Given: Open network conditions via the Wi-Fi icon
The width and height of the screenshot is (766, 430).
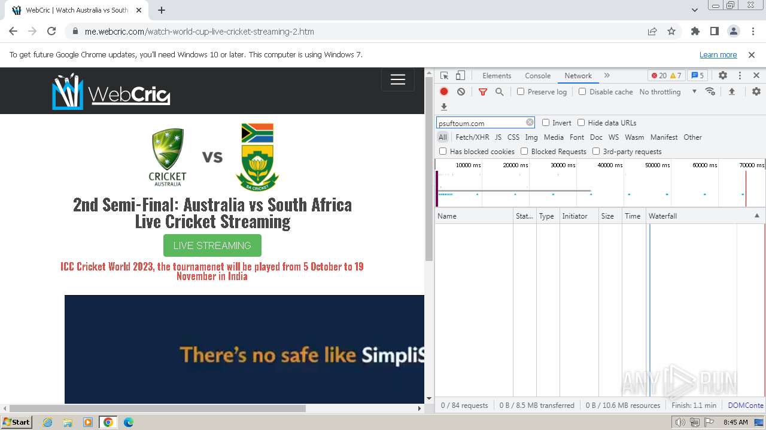Looking at the screenshot, I should (710, 92).
